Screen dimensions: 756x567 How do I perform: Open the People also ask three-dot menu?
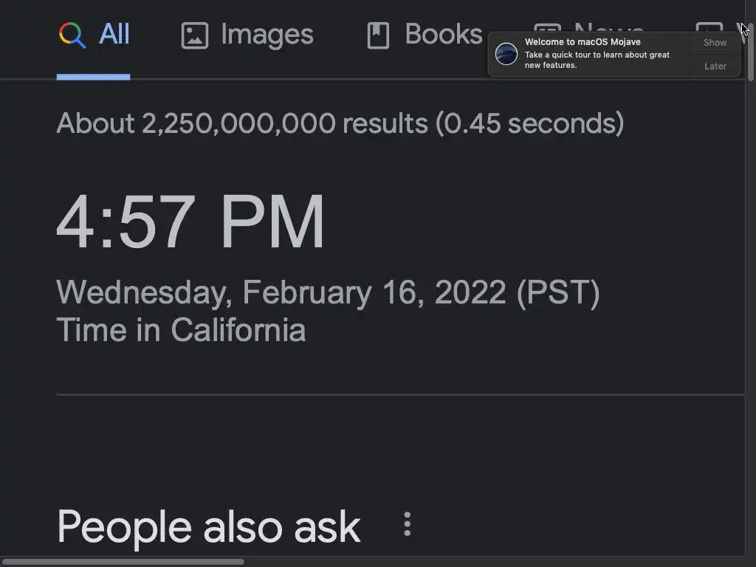coord(407,525)
